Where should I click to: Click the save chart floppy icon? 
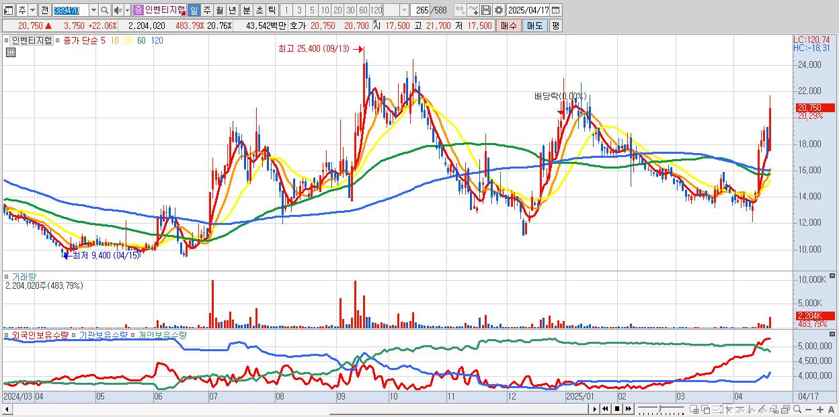pyautogui.click(x=486, y=10)
